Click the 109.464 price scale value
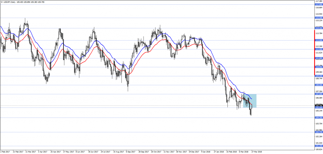 point(319,72)
